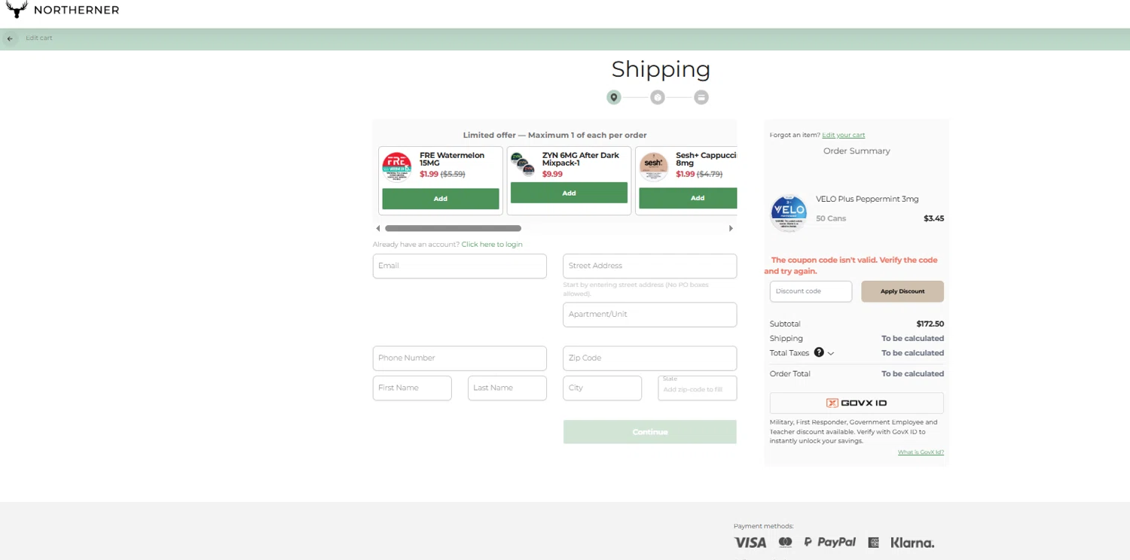Open the What is GovX Id? link

click(921, 452)
